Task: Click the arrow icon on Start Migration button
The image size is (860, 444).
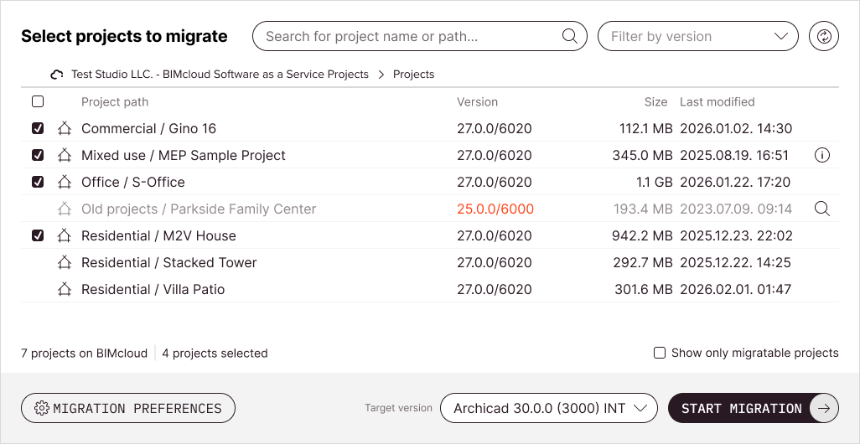Action: [824, 408]
